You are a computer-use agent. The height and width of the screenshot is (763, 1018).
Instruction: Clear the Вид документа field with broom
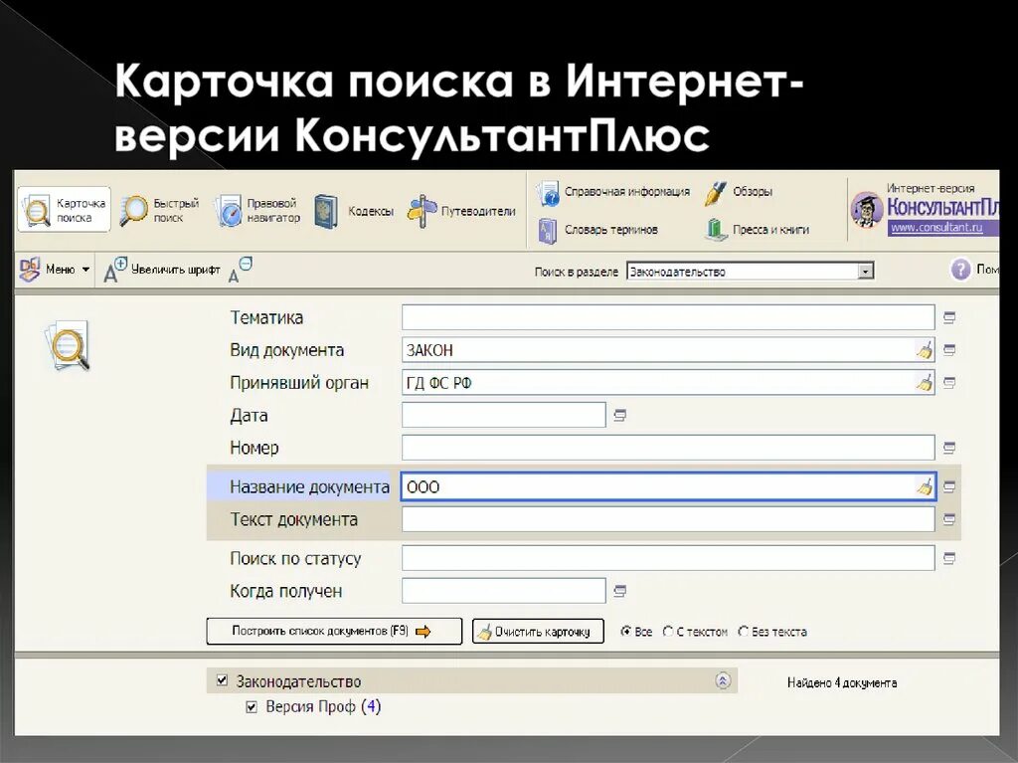925,350
